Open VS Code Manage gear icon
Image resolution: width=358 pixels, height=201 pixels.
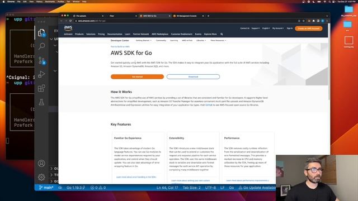41,177
